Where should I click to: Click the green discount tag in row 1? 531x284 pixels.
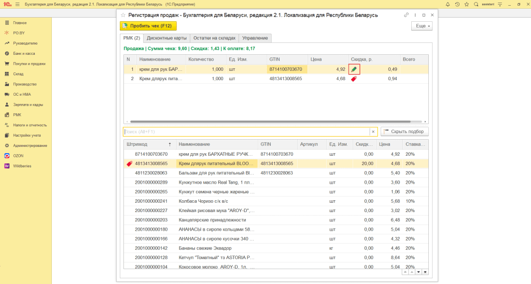[x=354, y=69]
